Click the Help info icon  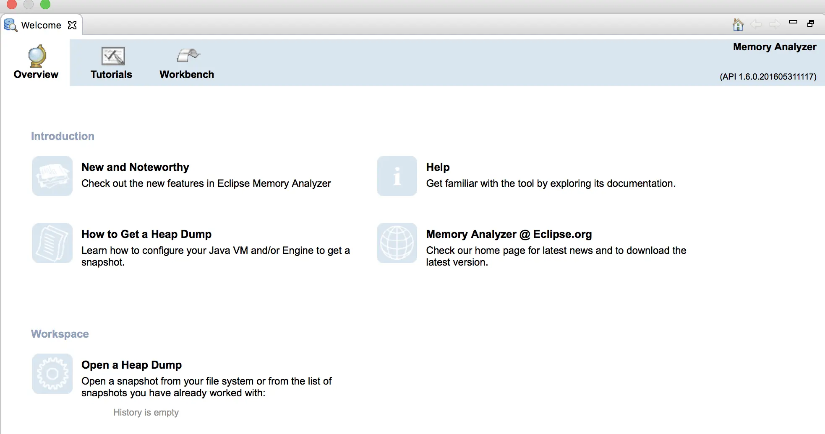(397, 176)
